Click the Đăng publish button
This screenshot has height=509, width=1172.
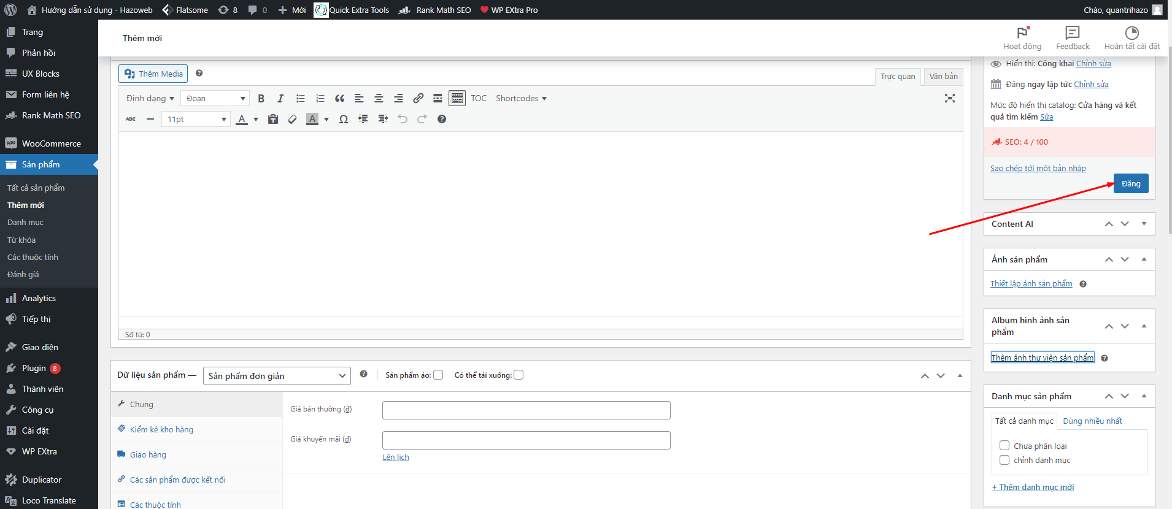click(x=1130, y=183)
